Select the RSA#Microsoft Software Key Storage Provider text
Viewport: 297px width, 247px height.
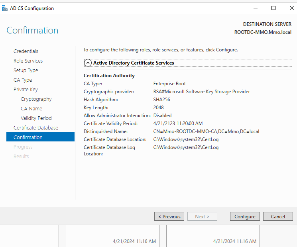click(x=202, y=92)
